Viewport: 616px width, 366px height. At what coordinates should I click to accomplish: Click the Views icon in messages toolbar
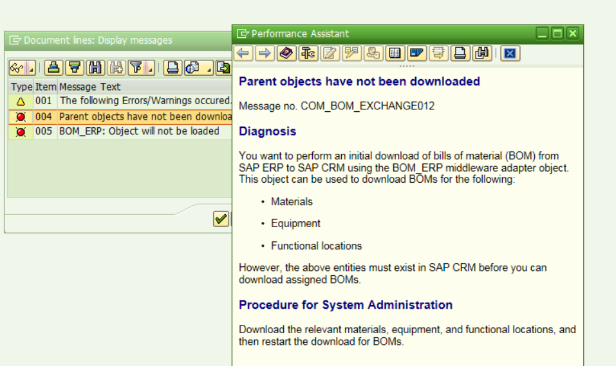194,68
